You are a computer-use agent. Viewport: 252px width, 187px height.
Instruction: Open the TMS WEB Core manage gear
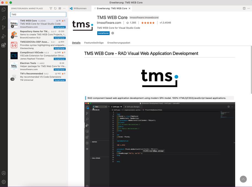[x=113, y=33]
